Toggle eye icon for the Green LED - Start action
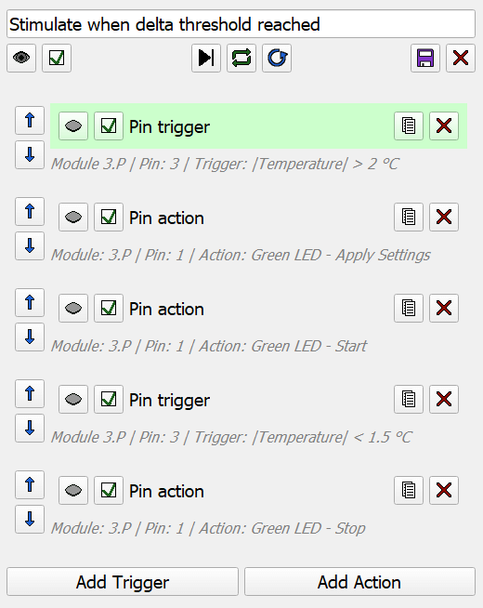 click(x=73, y=309)
